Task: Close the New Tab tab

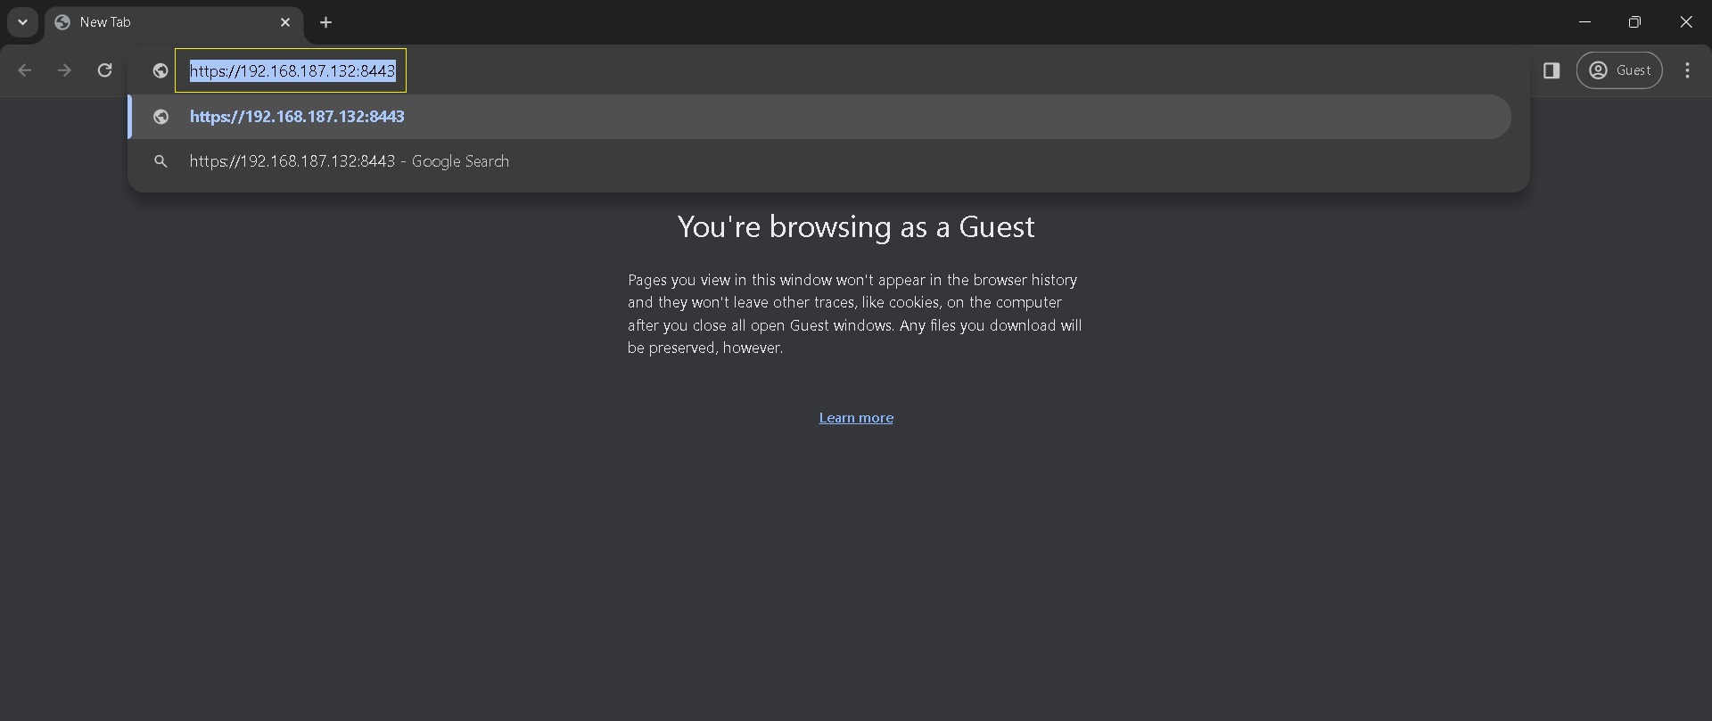Action: tap(285, 22)
